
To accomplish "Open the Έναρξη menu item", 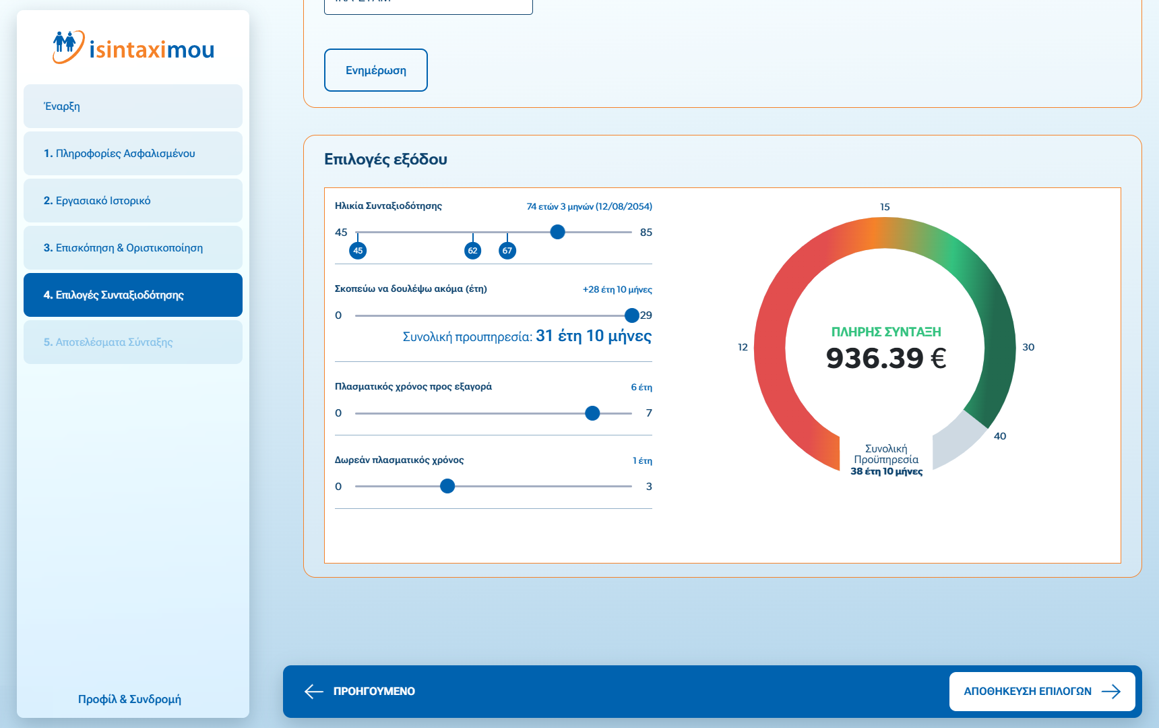I will tap(133, 107).
